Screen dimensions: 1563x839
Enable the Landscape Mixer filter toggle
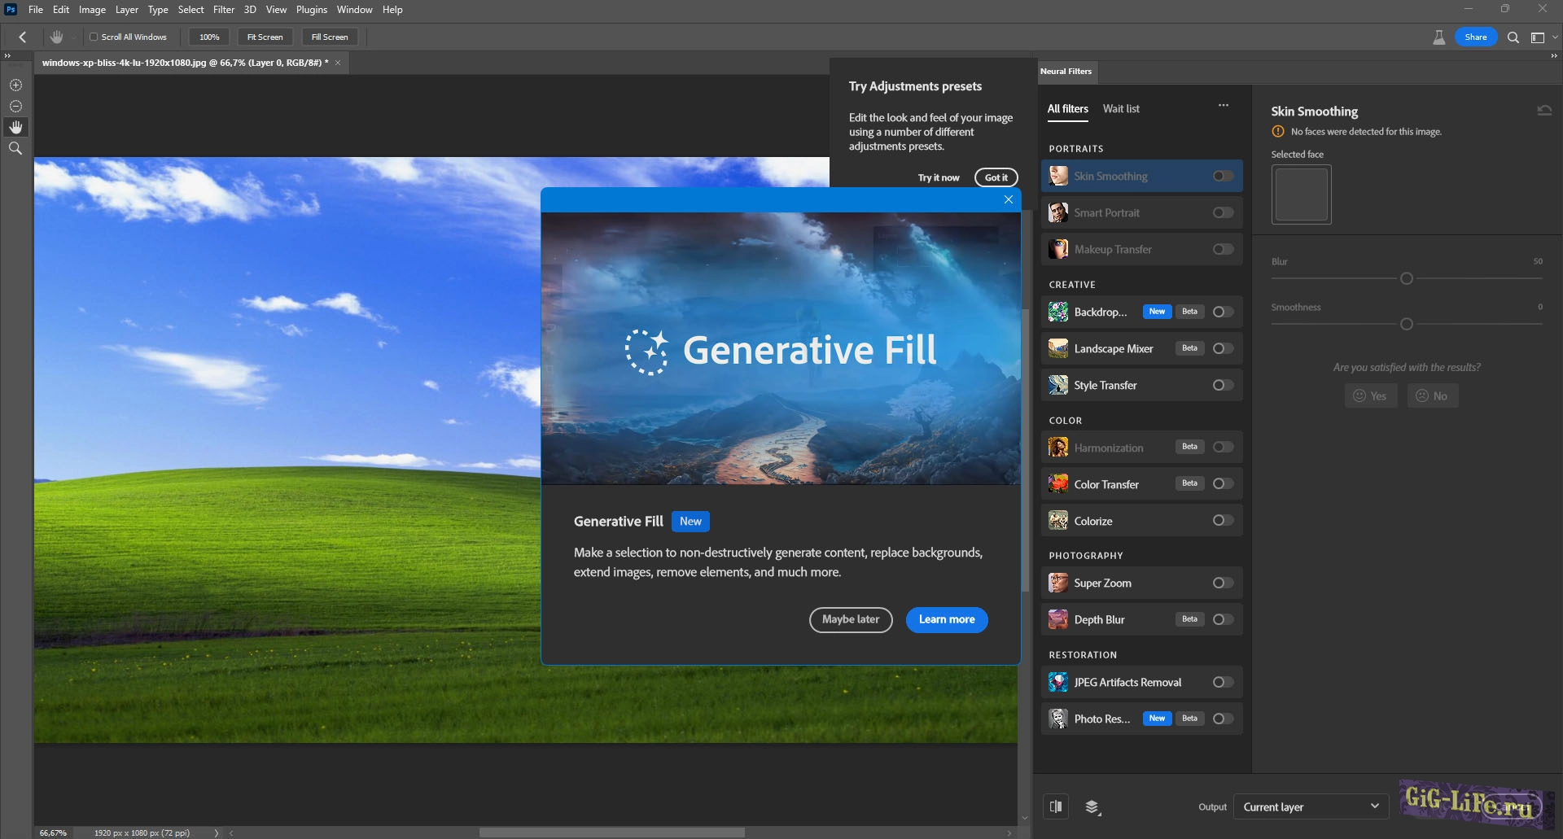click(1222, 348)
